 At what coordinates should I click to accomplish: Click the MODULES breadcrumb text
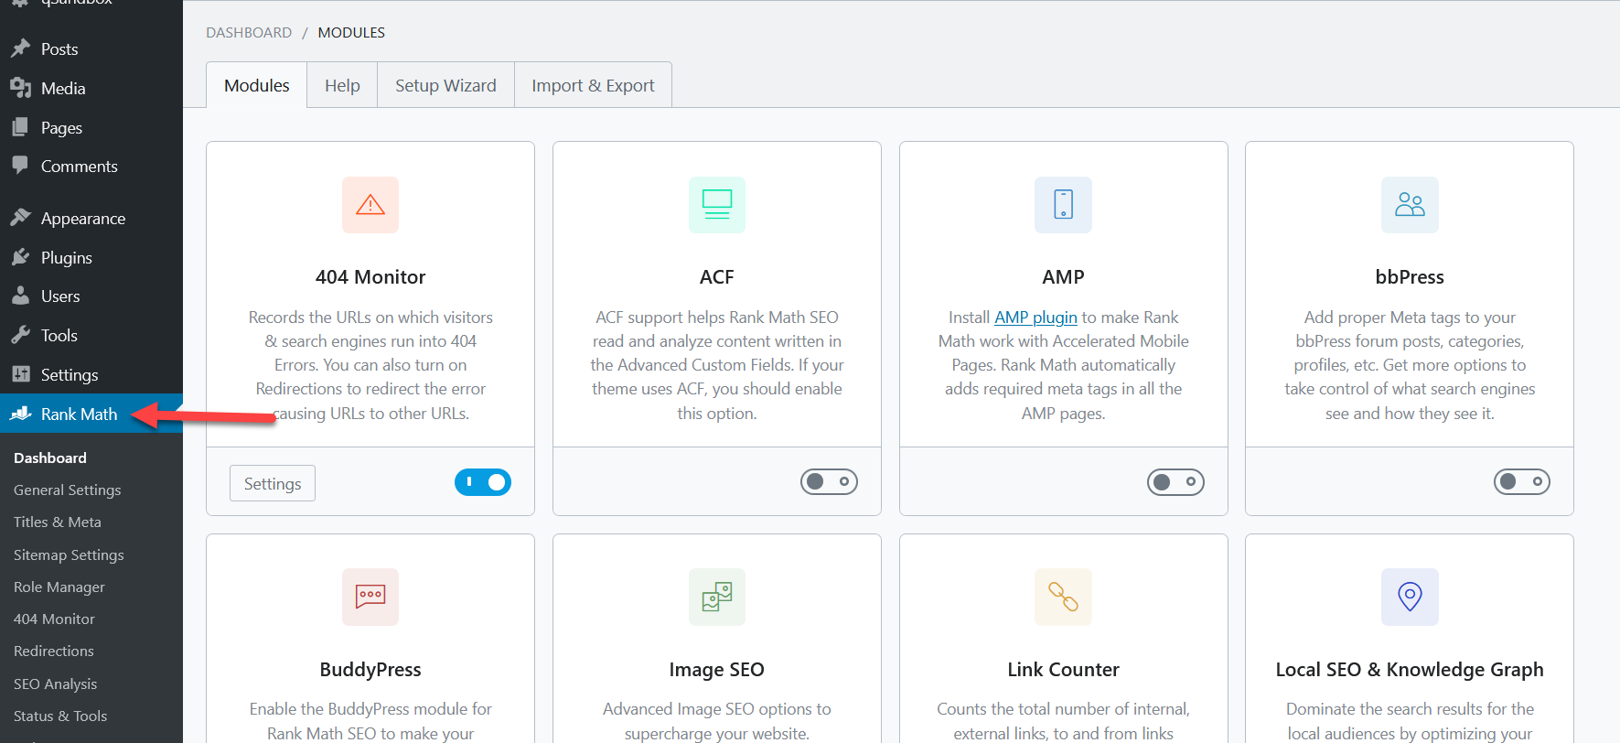tap(351, 32)
